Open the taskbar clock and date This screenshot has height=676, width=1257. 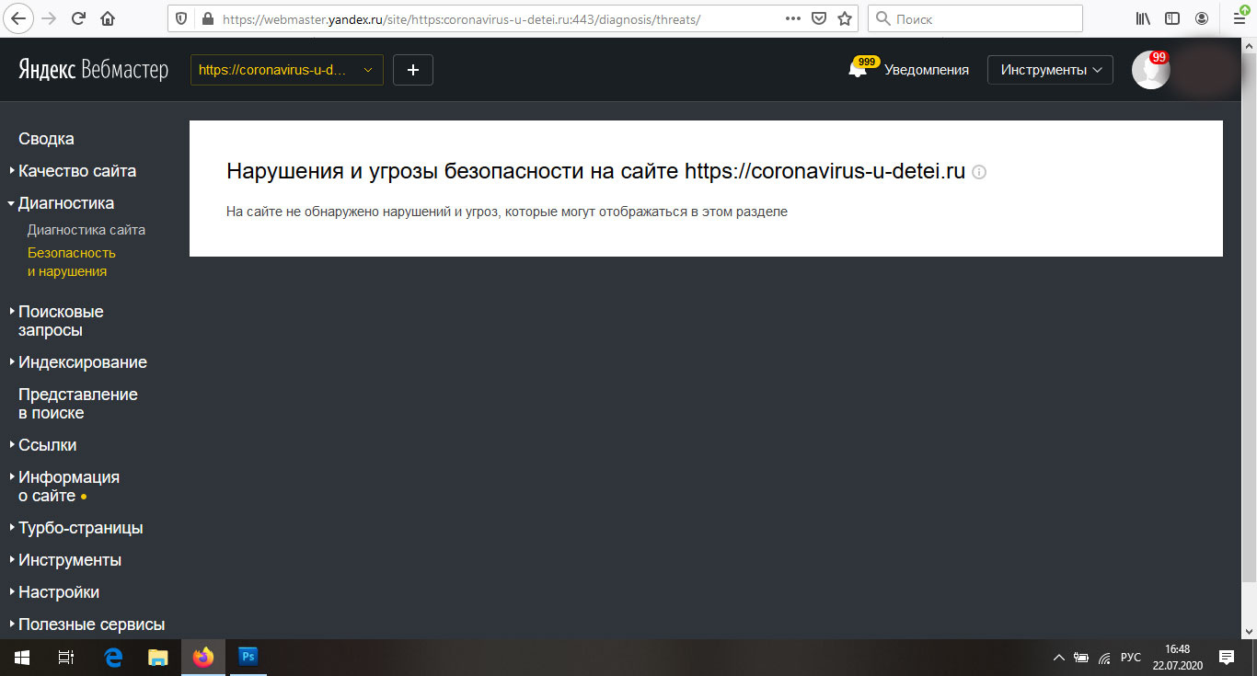[1178, 657]
